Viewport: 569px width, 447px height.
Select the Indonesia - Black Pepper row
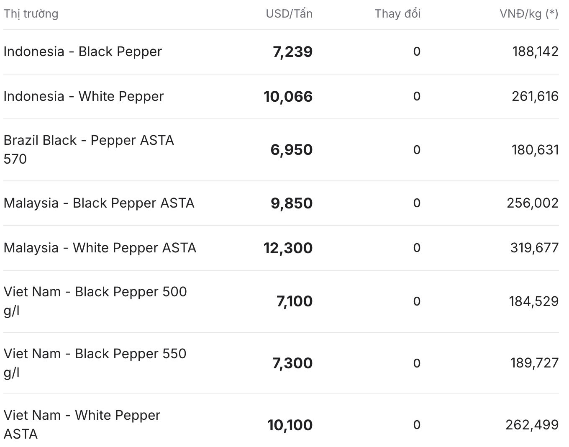click(281, 52)
